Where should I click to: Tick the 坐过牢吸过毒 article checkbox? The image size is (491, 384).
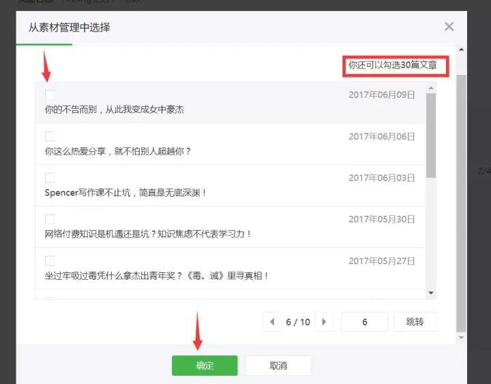click(x=50, y=261)
